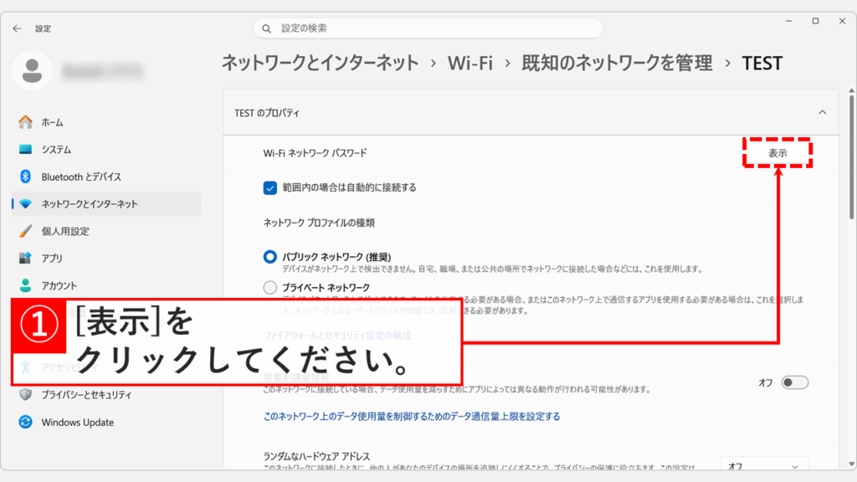Open ホーム in the sidebar
Screen dimensions: 857x482
pyautogui.click(x=106, y=122)
